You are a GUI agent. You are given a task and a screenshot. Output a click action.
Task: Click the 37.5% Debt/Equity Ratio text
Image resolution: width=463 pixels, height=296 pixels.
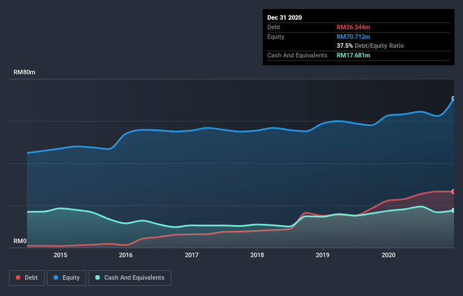(370, 46)
